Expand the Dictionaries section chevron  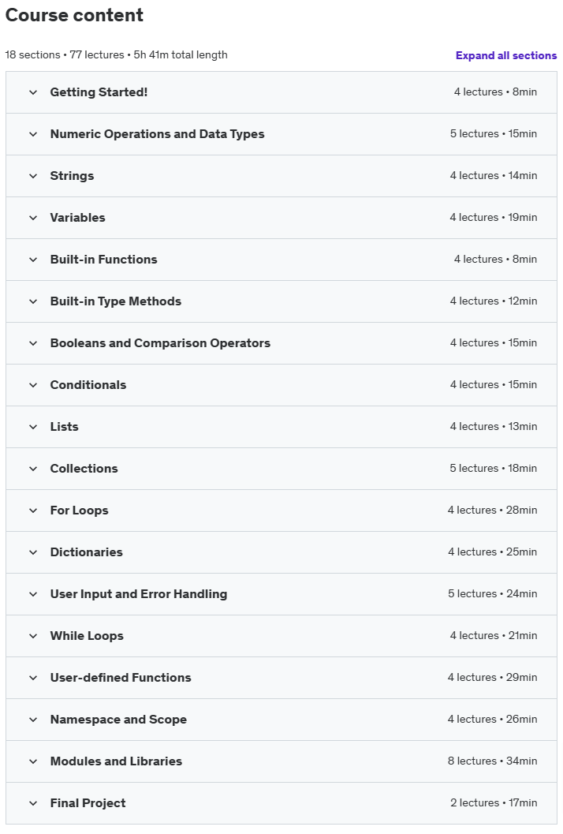33,552
